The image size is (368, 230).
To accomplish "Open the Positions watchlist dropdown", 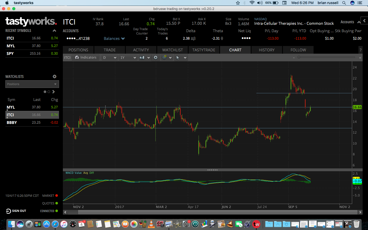I will 32,84.
